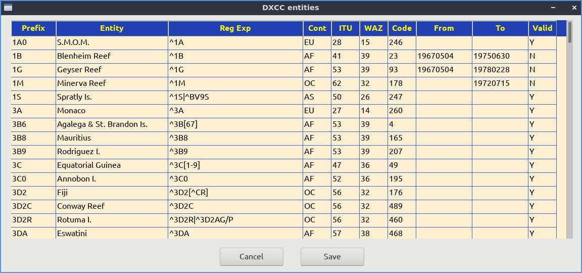
Task: Select the Equatorial Guinea entity cell
Action: tap(112, 165)
